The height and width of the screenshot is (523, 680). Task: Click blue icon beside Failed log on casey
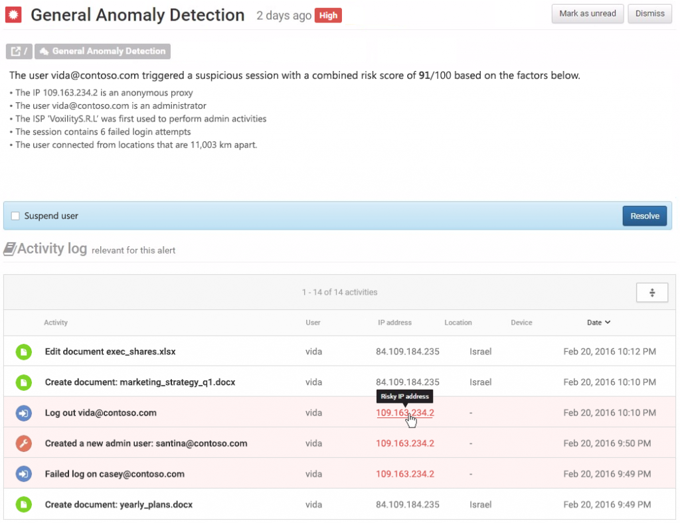[24, 474]
